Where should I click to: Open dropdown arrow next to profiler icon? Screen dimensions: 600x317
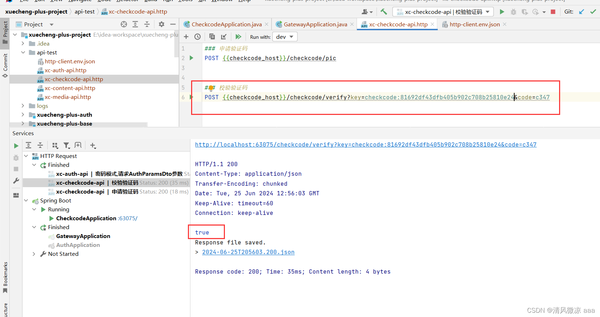(544, 12)
